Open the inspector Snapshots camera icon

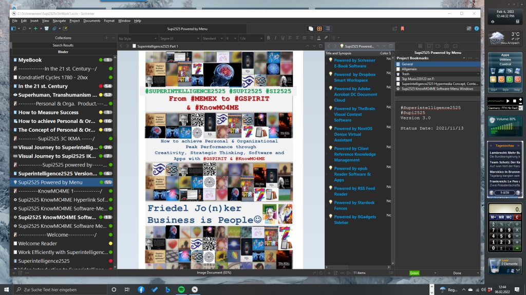point(446,46)
